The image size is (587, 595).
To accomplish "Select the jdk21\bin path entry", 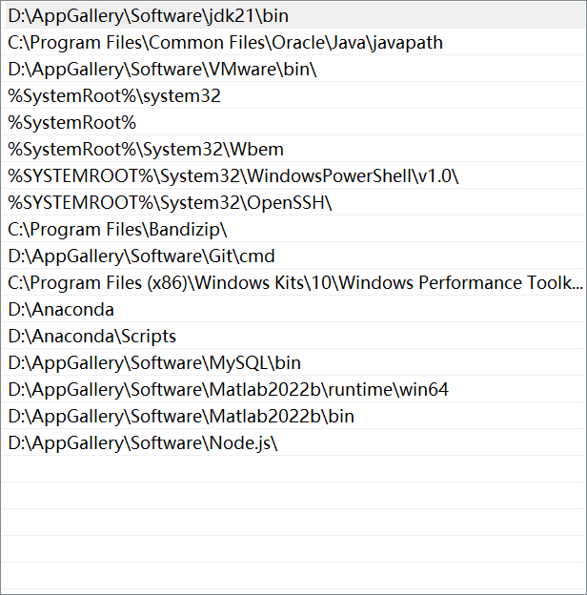I will (293, 15).
